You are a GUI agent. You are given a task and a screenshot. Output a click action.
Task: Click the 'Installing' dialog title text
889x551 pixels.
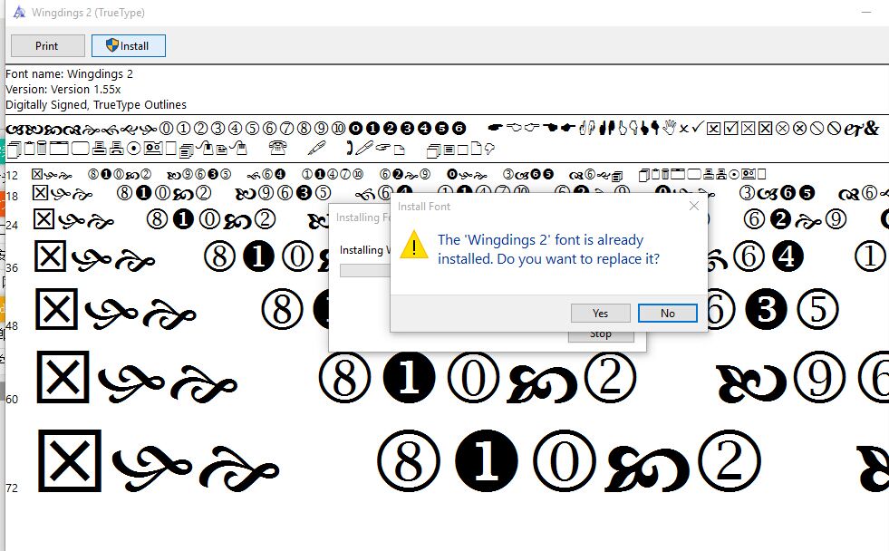click(x=363, y=217)
